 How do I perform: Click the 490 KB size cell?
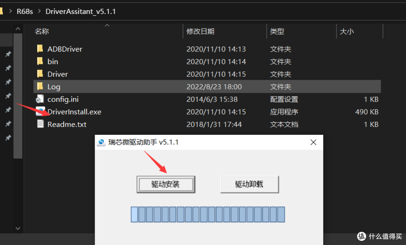tap(367, 112)
